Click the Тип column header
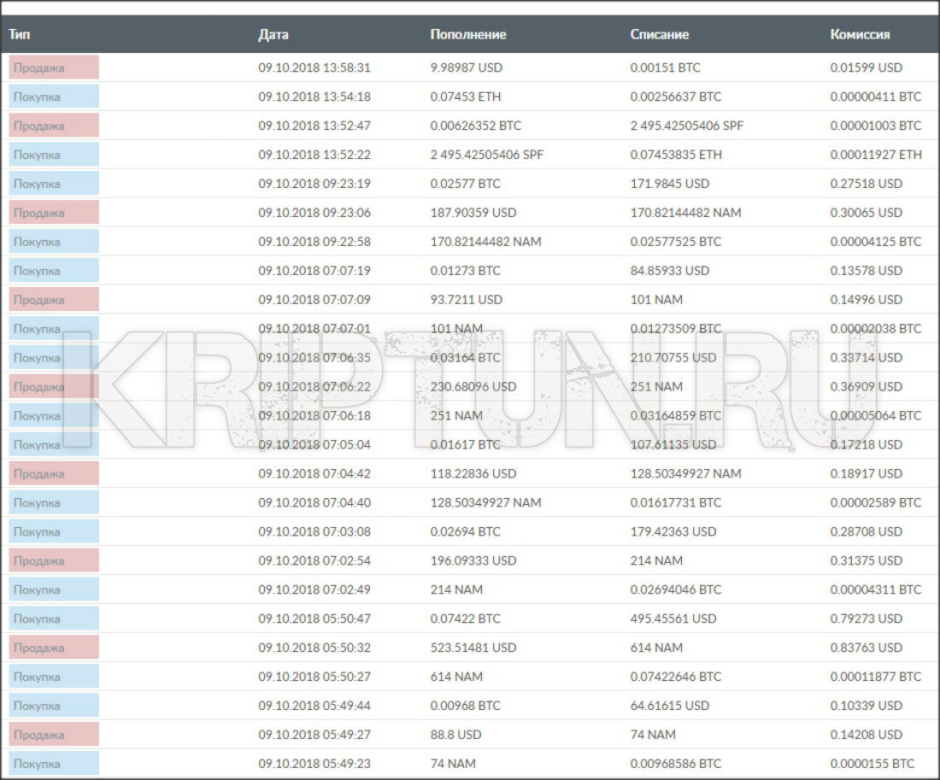 pyautogui.click(x=19, y=34)
